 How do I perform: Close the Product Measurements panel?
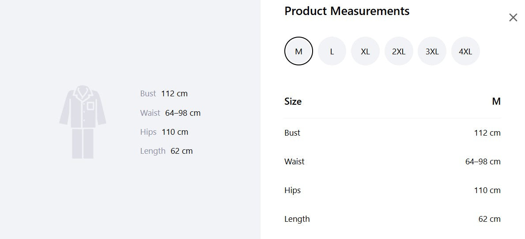(513, 17)
